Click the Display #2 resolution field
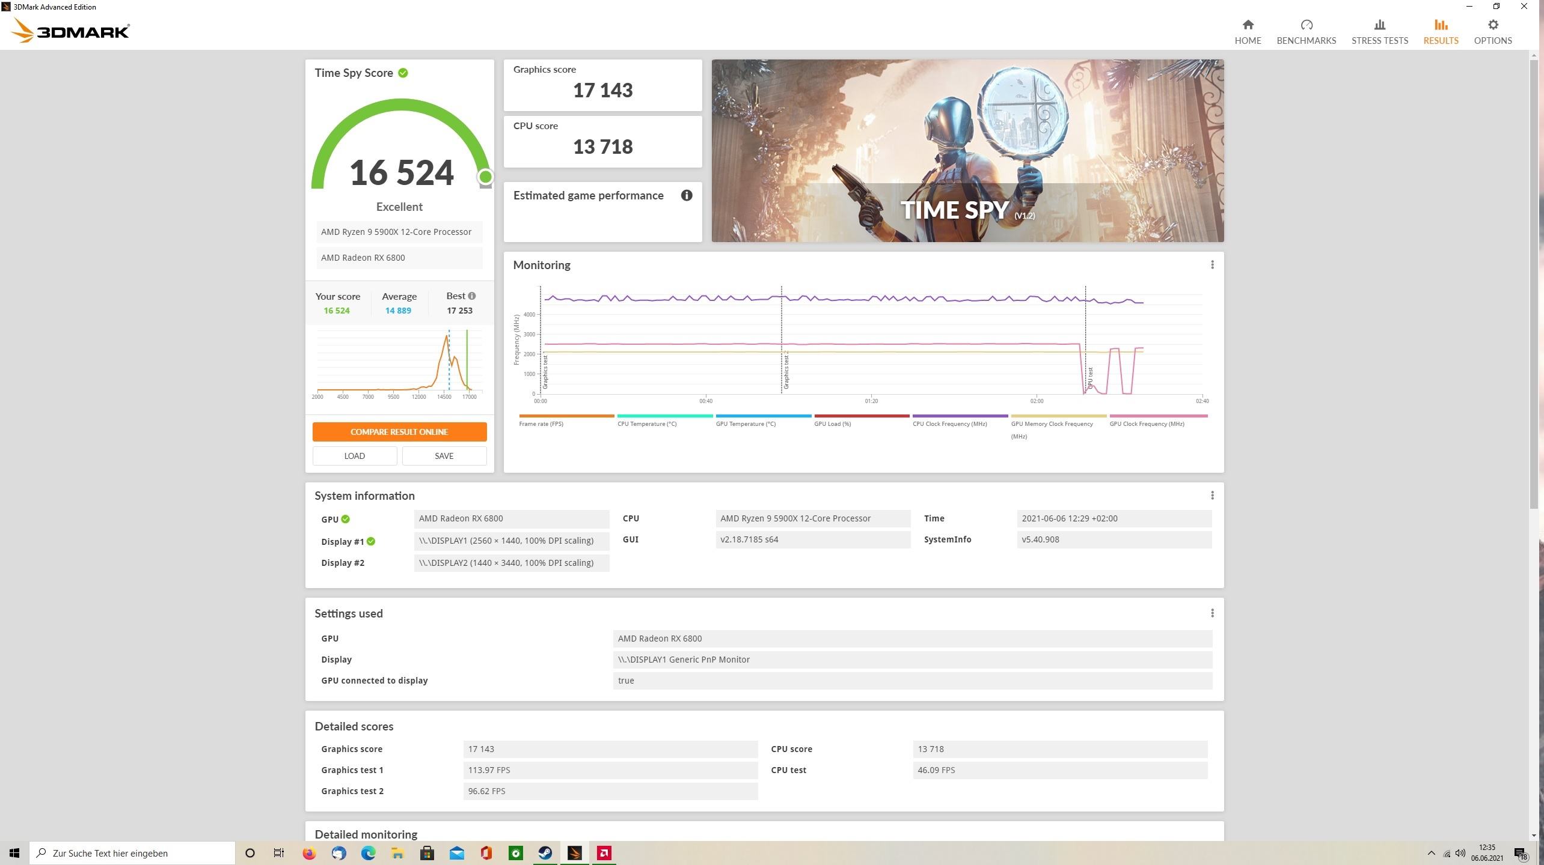Viewport: 1544px width, 865px height. tap(512, 563)
